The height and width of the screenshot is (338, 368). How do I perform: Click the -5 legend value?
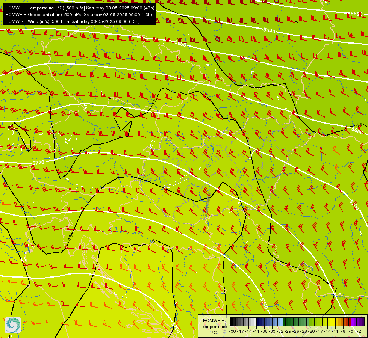click(351, 331)
